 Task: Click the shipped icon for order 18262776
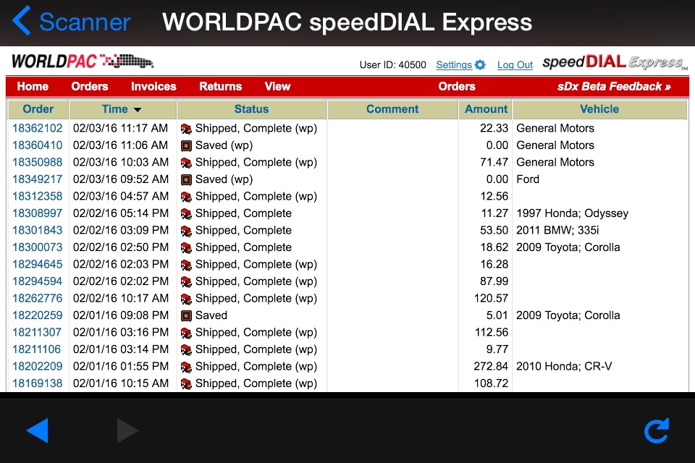(187, 299)
